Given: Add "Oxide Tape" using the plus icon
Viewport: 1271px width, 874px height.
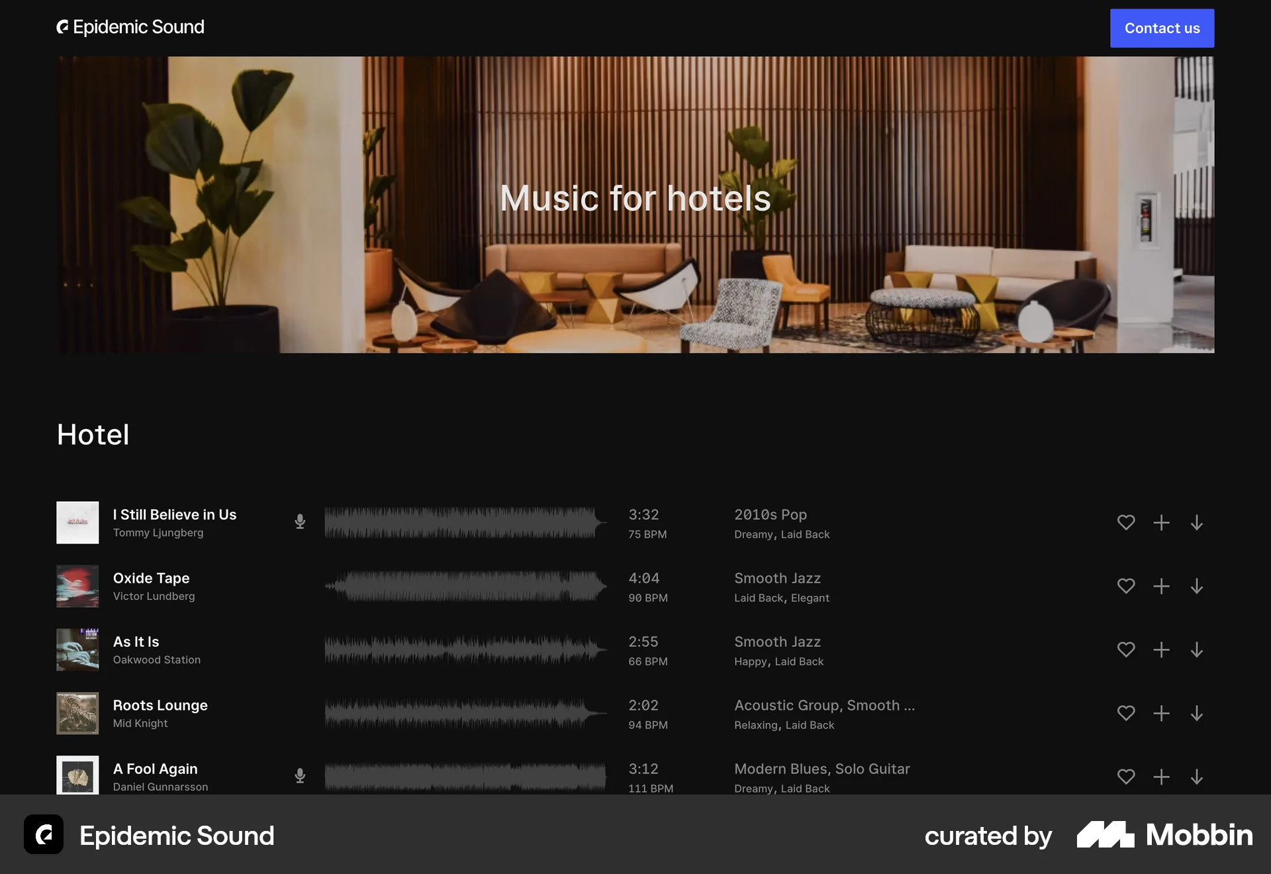Looking at the screenshot, I should [x=1161, y=586].
